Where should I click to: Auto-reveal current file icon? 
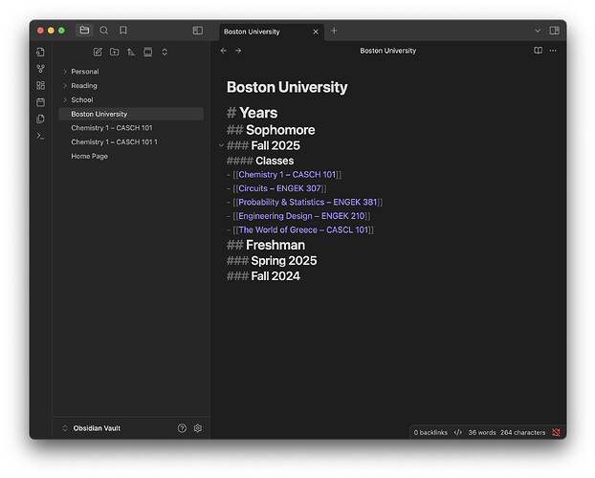pos(148,52)
